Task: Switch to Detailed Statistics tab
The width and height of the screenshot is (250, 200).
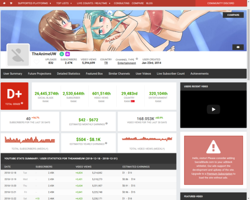Action: pyautogui.click(x=69, y=74)
